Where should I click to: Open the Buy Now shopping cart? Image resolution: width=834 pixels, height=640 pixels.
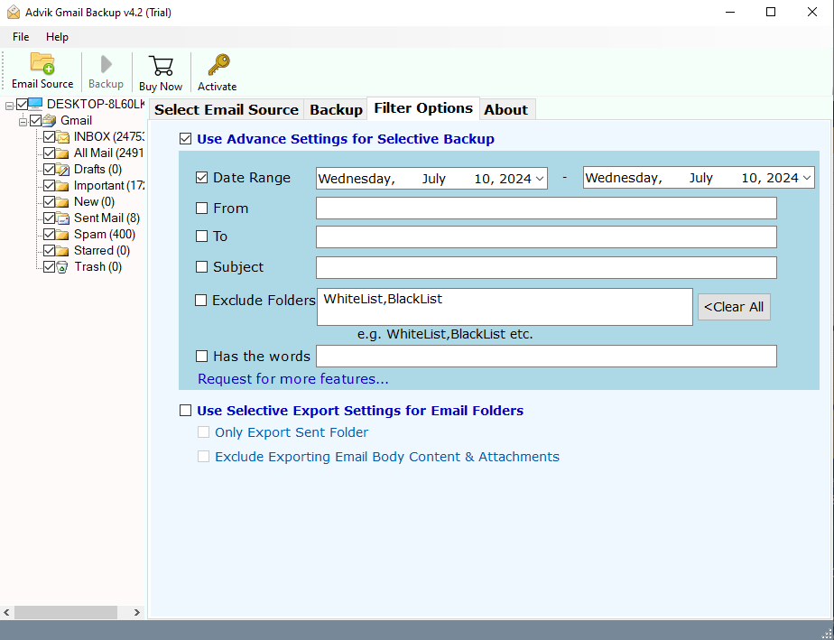[161, 65]
